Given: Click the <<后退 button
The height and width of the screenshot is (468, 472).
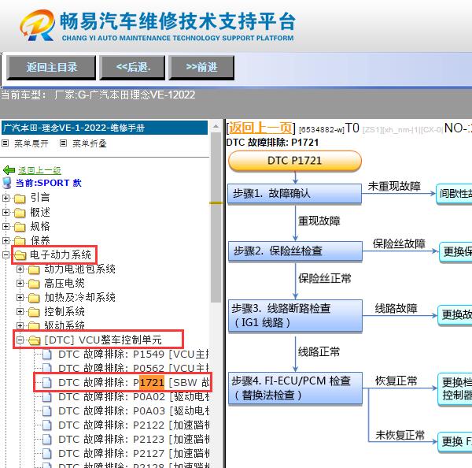Looking at the screenshot, I should (132, 68).
